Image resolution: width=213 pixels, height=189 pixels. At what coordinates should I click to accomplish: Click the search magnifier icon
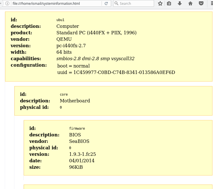pyautogui.click(x=117, y=3)
